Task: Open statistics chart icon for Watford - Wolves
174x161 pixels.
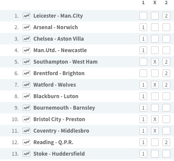Action: (26, 85)
